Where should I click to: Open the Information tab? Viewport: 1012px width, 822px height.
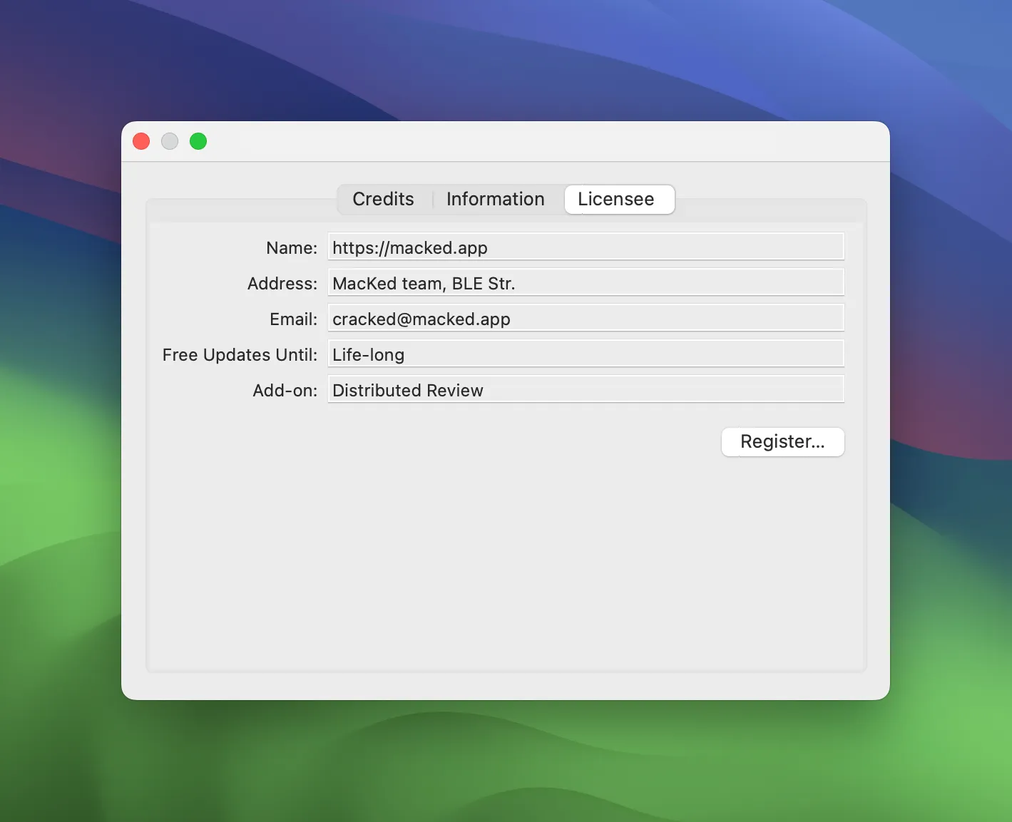click(495, 199)
